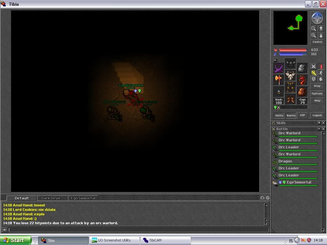The image size is (327, 245).
Task: Open the brown bag in the ammo slot
Action: pyautogui.click(x=302, y=92)
